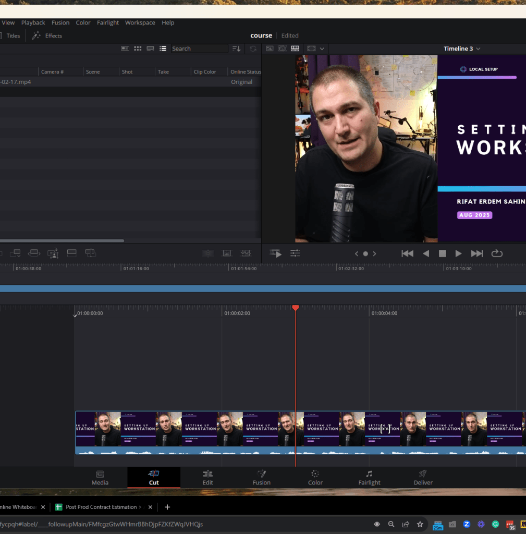Toggle the safe area overlay icon
The image size is (526, 534).
(x=311, y=48)
